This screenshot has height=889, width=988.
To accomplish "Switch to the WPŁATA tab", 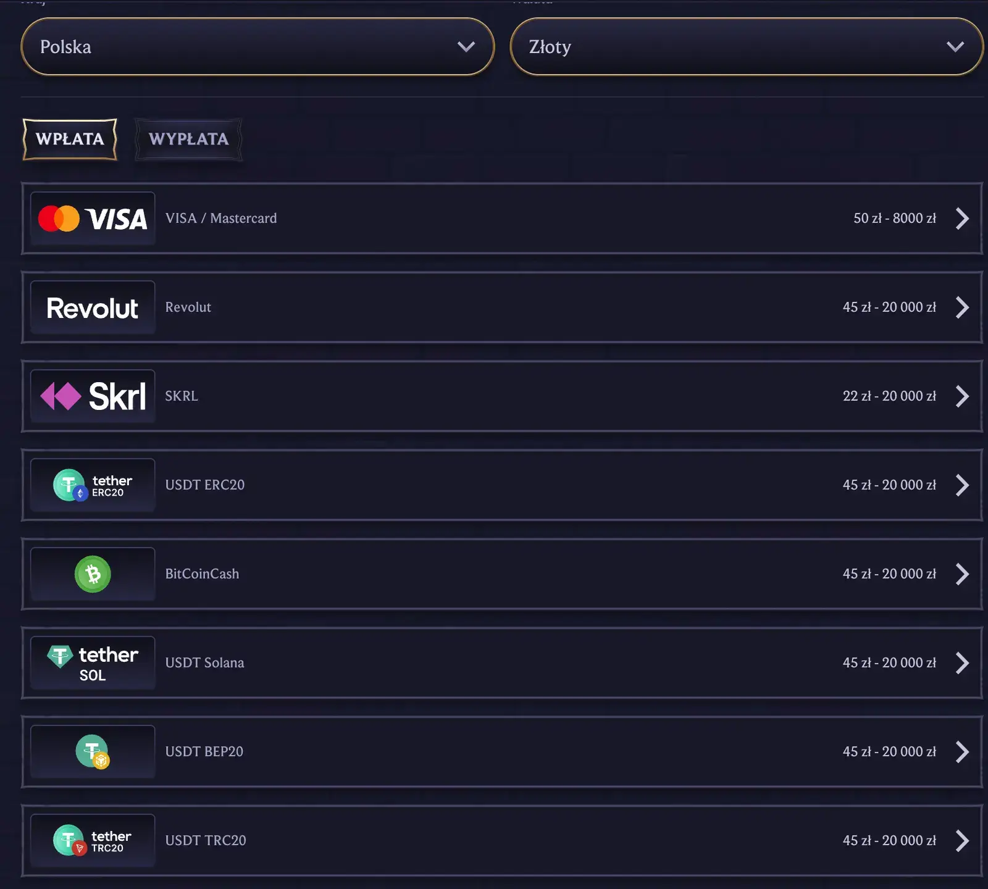I will pos(70,139).
